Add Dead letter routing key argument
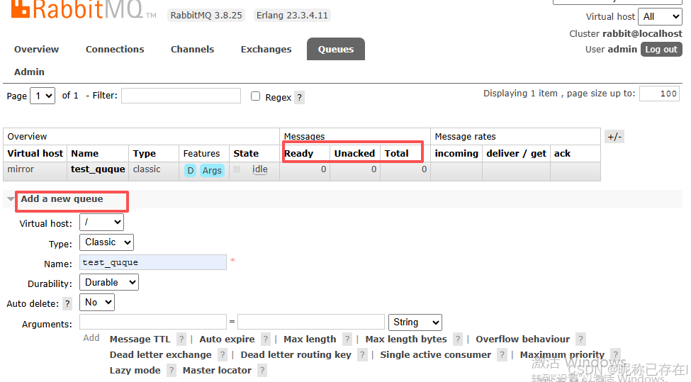The width and height of the screenshot is (691, 382). point(296,354)
